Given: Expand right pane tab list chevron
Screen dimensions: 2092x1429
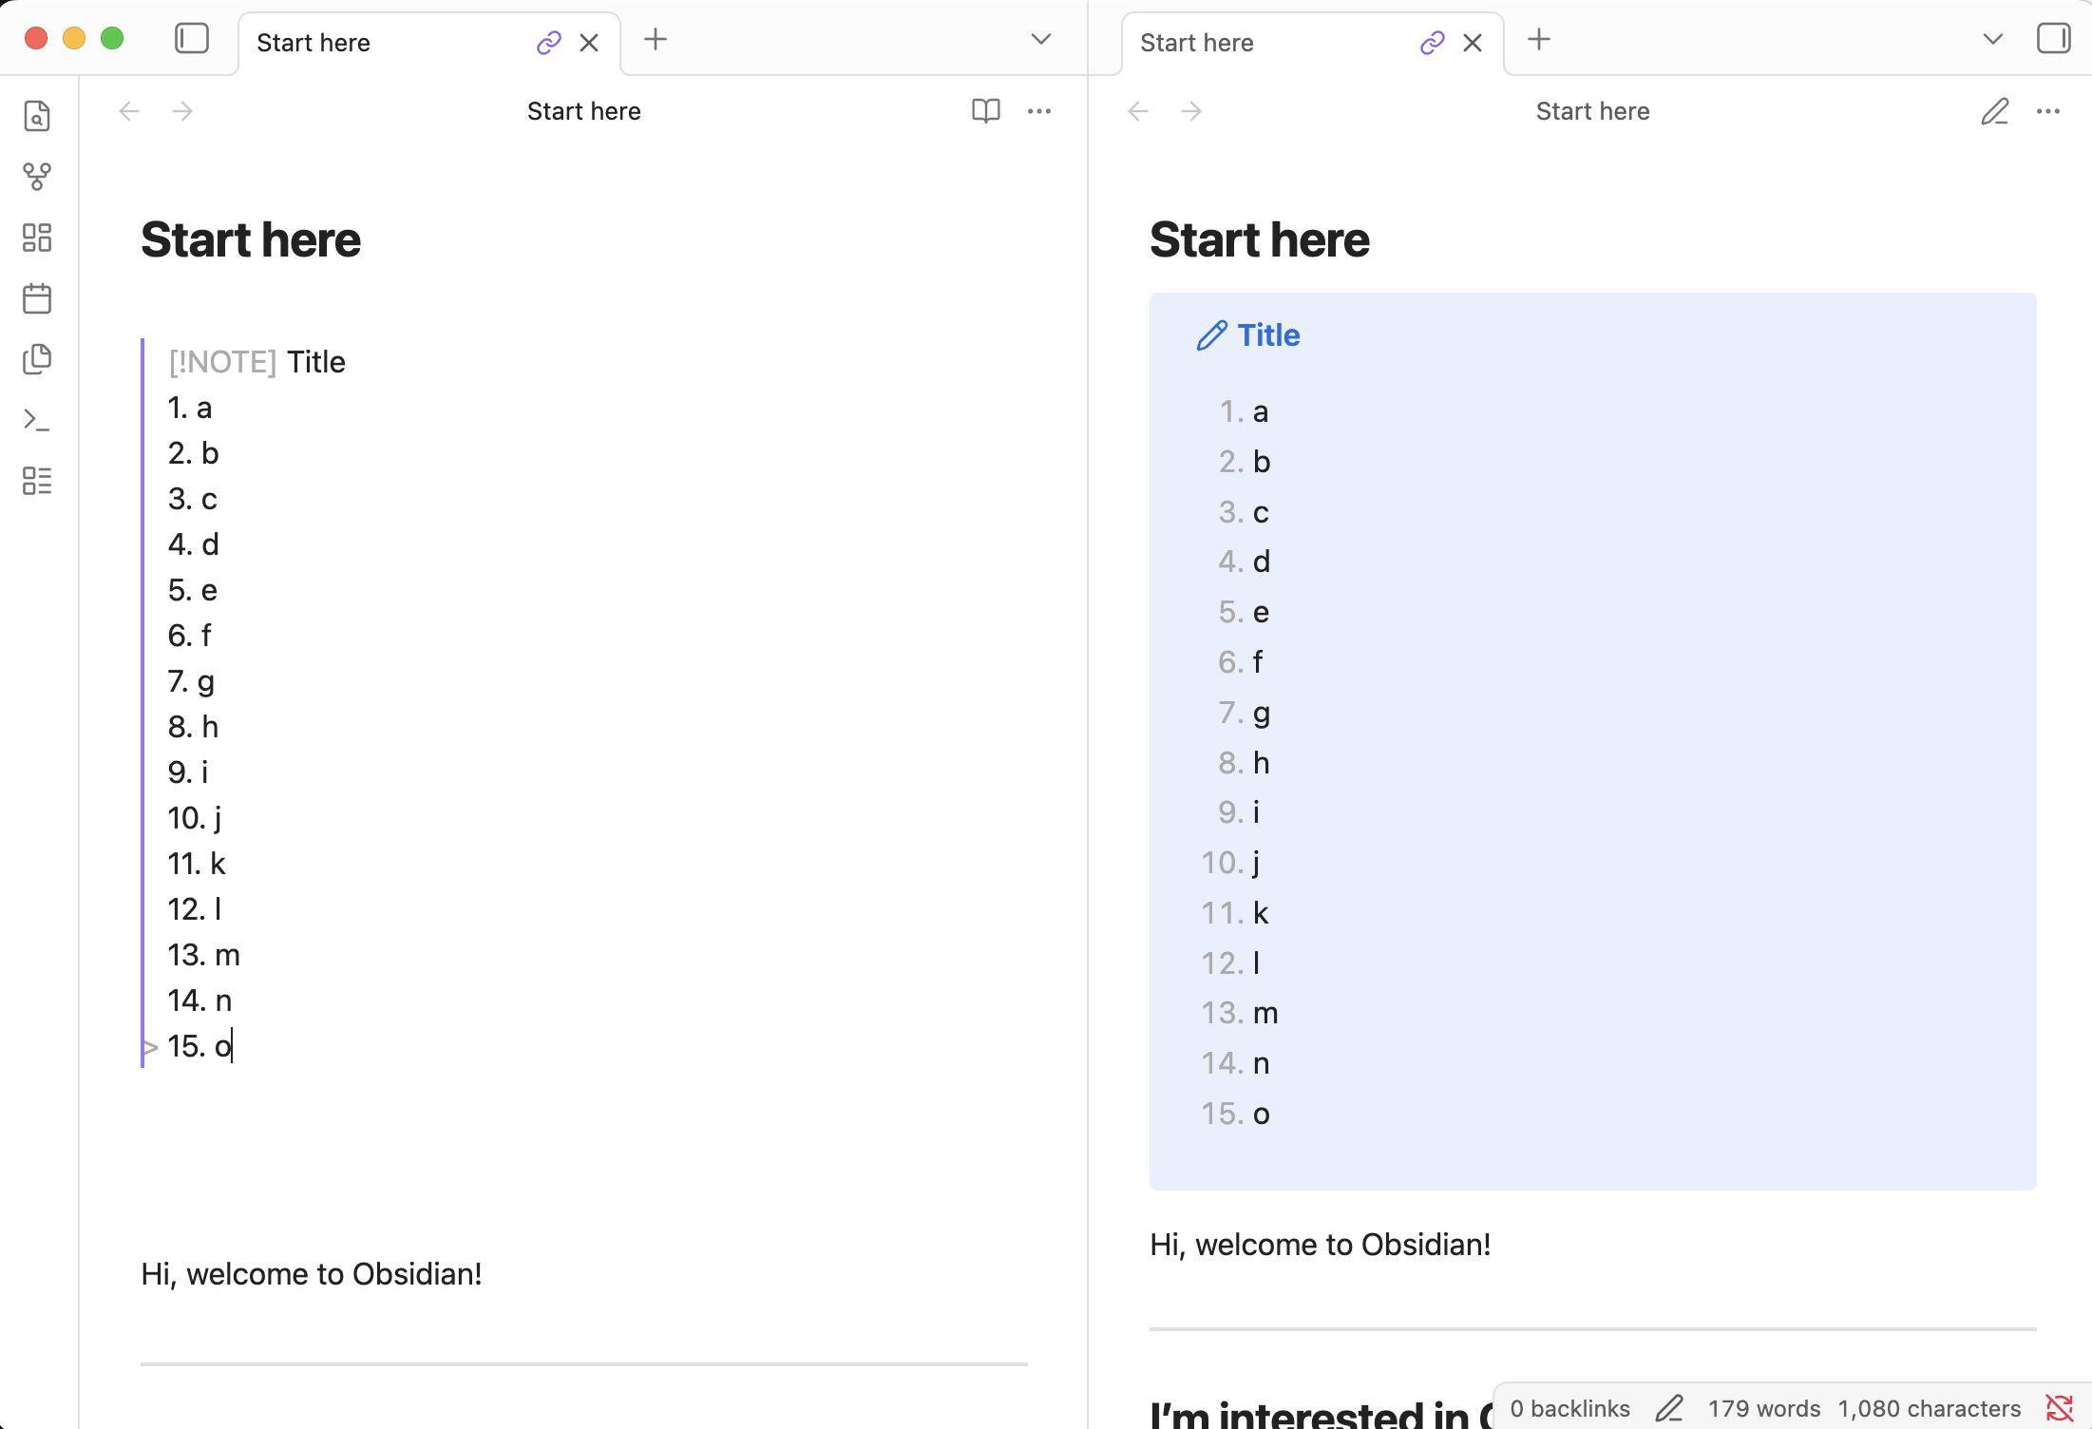Looking at the screenshot, I should (x=1992, y=39).
